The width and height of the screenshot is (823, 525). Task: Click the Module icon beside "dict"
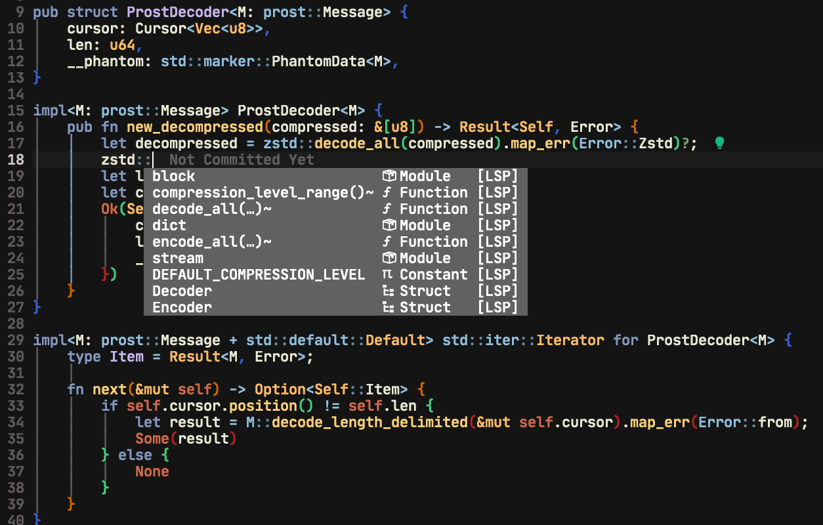389,224
